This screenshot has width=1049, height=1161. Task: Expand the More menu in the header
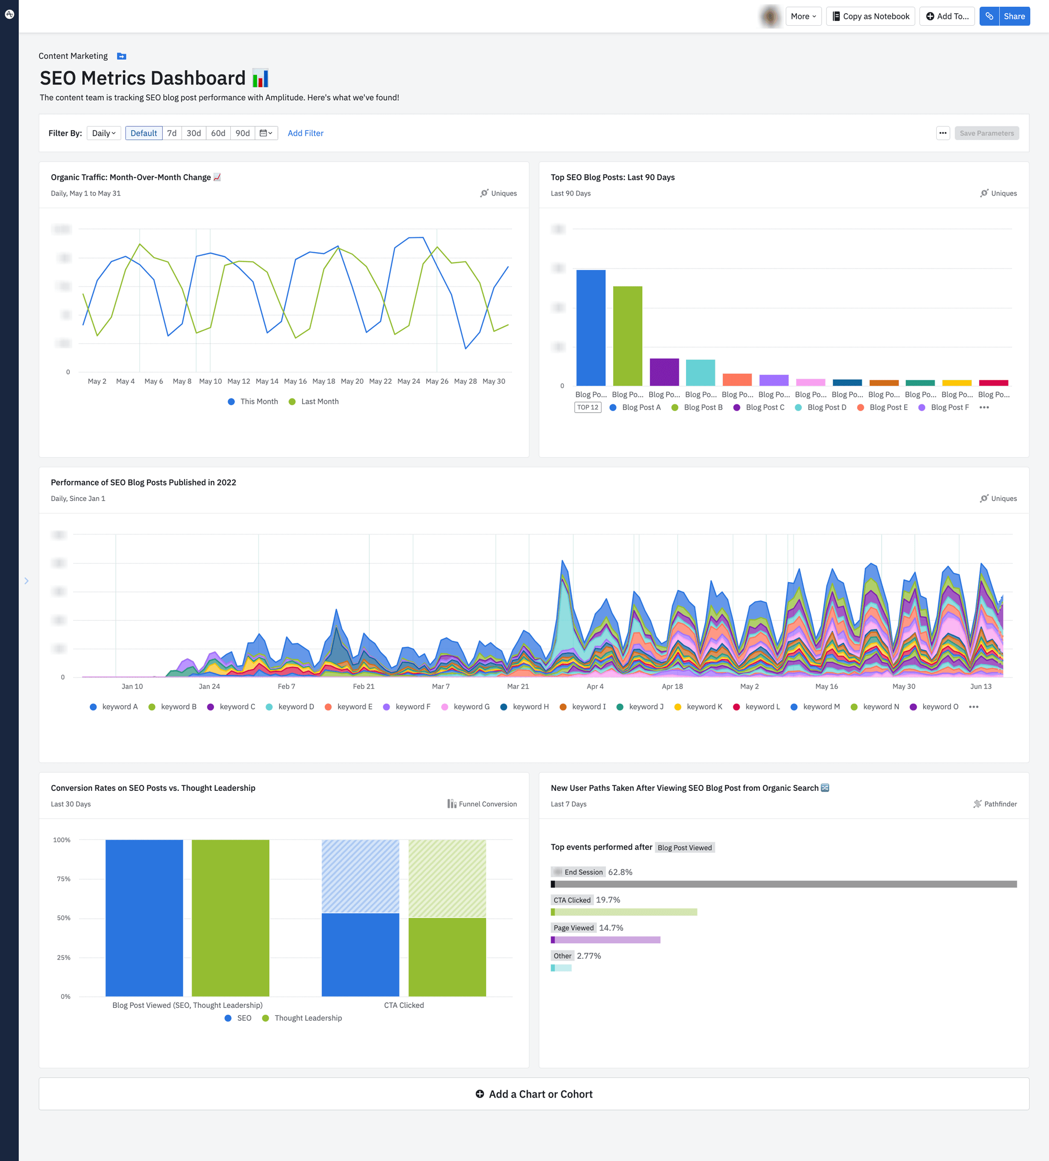coord(803,16)
